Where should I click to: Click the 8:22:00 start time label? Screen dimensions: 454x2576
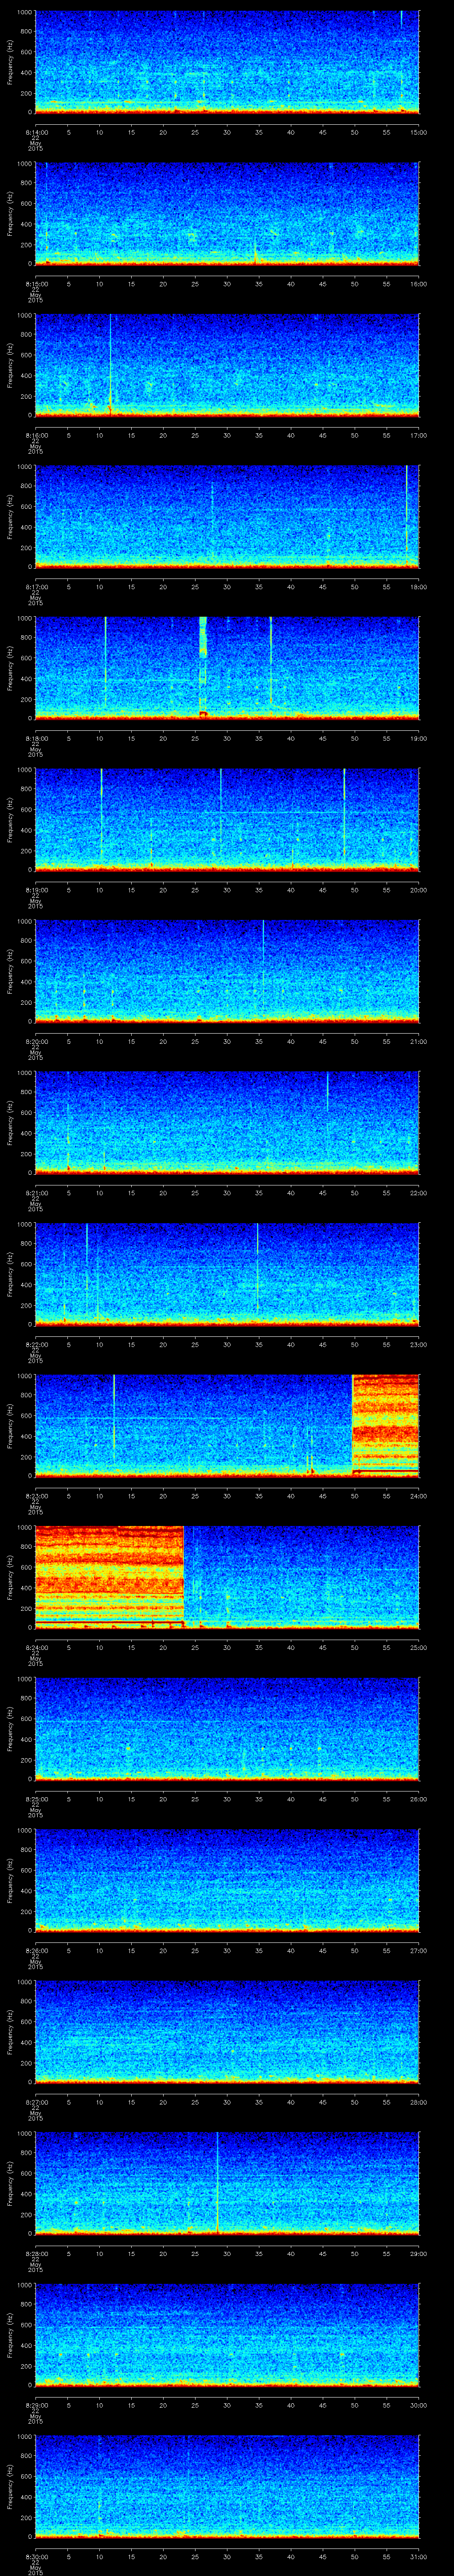pos(36,1344)
